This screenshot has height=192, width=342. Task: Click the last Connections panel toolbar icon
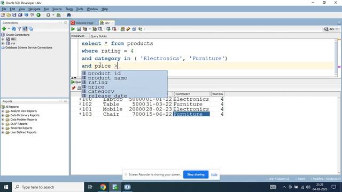click(31, 29)
